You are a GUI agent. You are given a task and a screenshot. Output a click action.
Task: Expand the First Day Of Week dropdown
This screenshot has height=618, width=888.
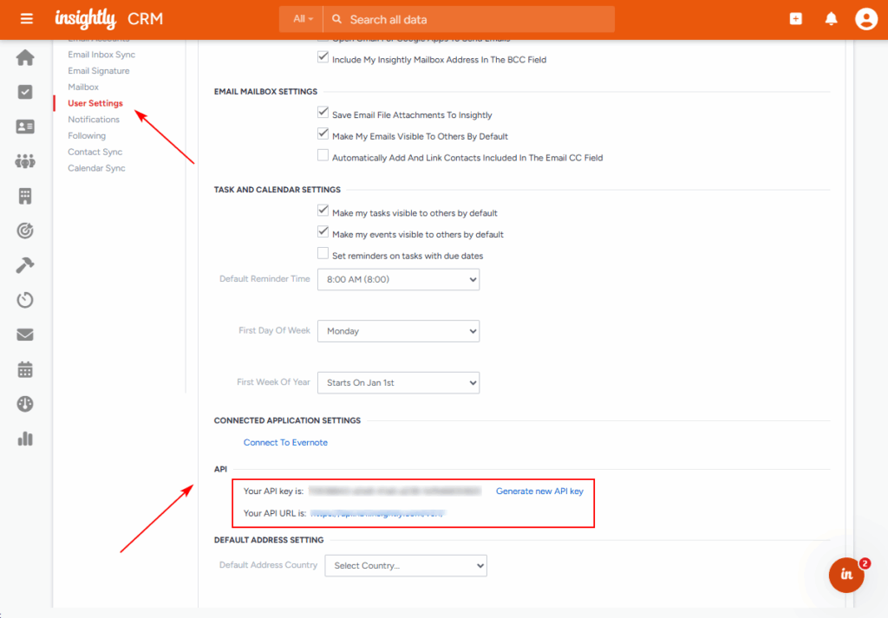pyautogui.click(x=398, y=331)
